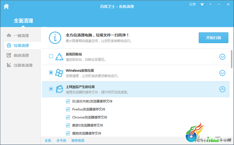Click the trash bin icon beside 垃圾清理
The height and width of the screenshot is (145, 234).
tap(9, 45)
